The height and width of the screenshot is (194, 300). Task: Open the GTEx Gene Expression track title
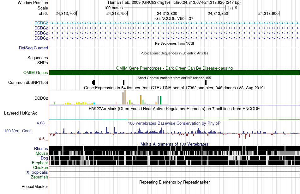pyautogui.click(x=174, y=88)
